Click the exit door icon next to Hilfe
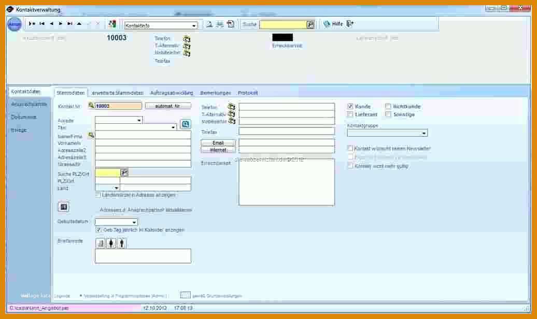537x319 pixels. click(x=350, y=24)
